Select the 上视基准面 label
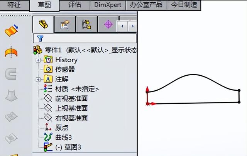 point(71,108)
